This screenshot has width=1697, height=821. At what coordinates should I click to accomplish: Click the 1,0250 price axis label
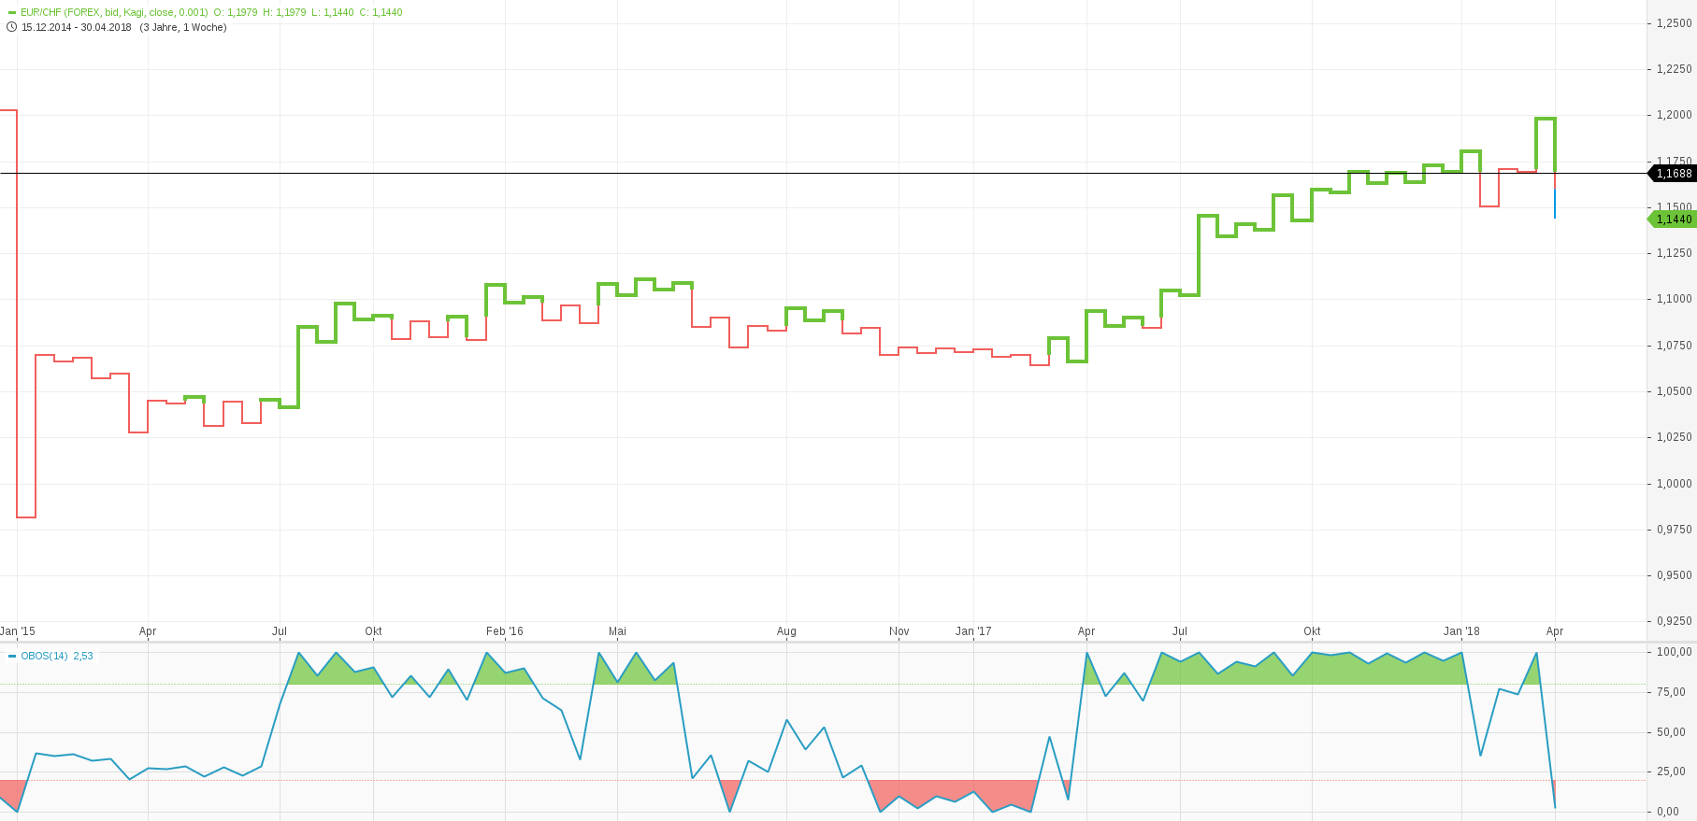point(1674,437)
